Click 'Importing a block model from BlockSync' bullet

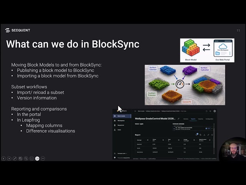click(58, 76)
